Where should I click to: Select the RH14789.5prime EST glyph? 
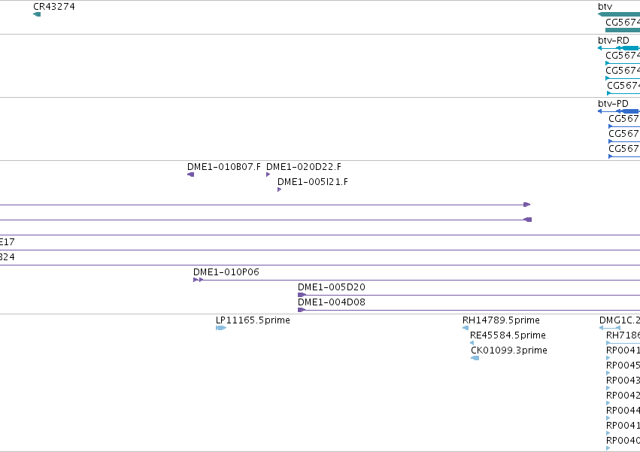pyautogui.click(x=466, y=328)
